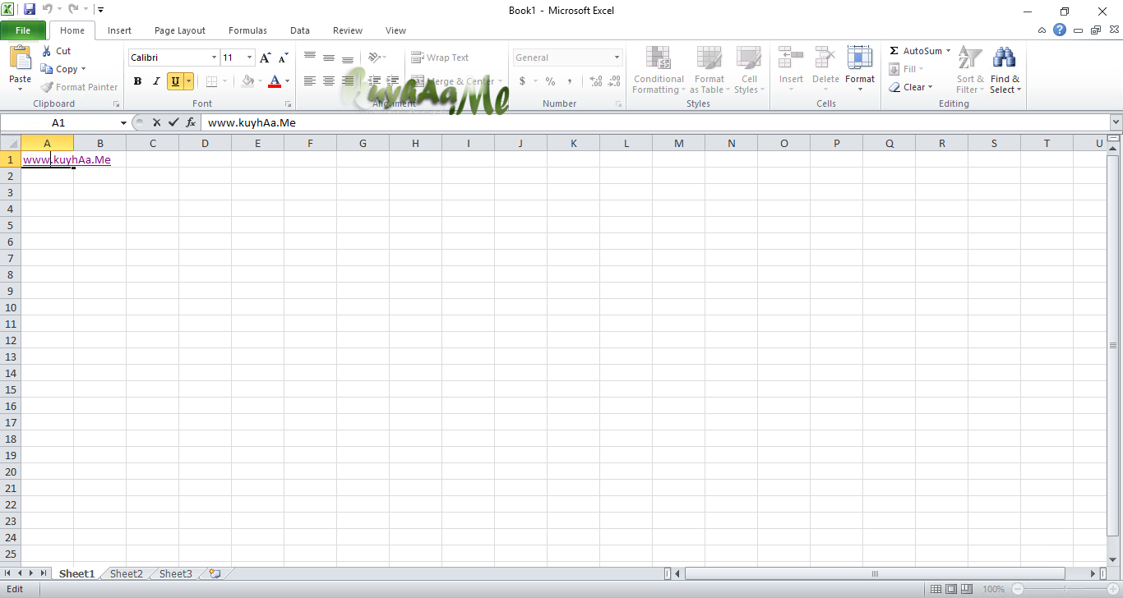Screen dimensions: 1123x598
Task: Open Sort & Filter options
Action: click(x=970, y=70)
